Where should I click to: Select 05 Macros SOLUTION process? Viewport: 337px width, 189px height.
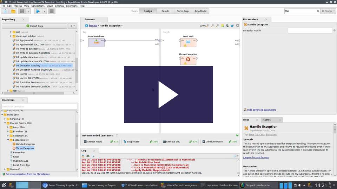point(27,78)
